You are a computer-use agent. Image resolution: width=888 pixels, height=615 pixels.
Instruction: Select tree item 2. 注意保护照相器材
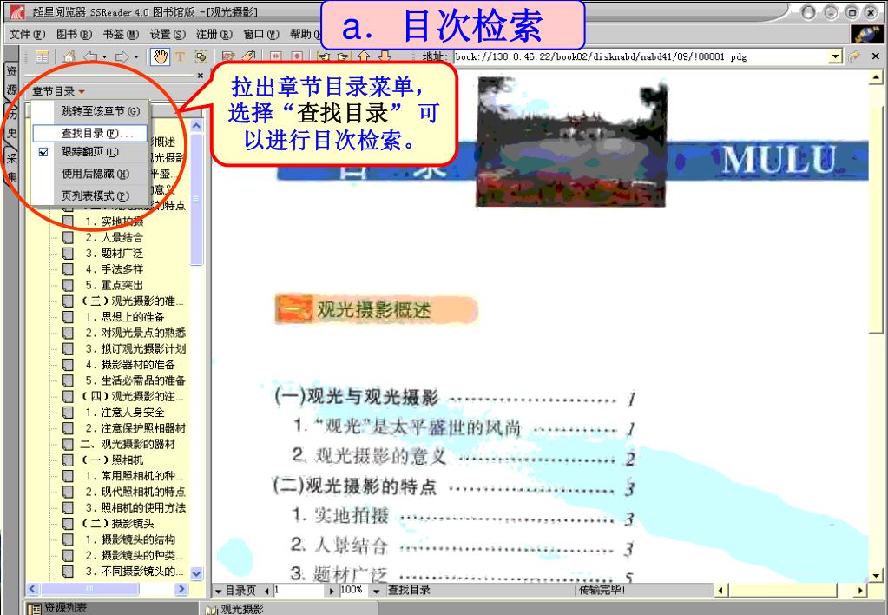135,428
